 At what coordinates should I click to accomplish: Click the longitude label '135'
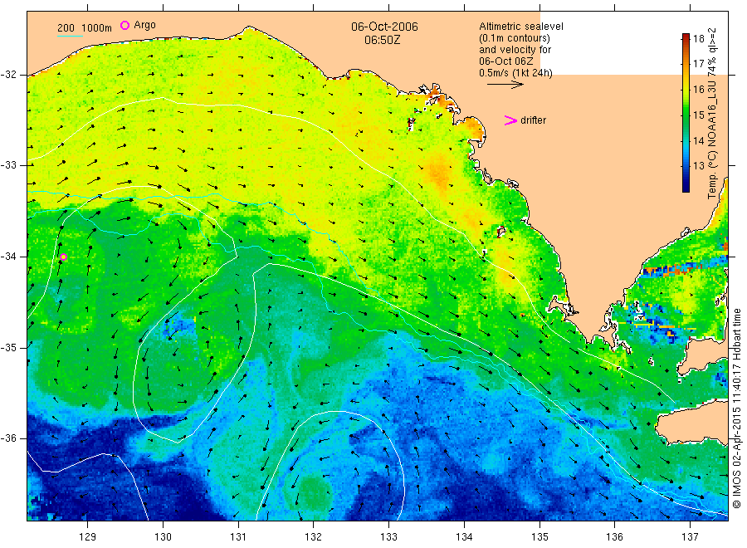pyautogui.click(x=539, y=537)
